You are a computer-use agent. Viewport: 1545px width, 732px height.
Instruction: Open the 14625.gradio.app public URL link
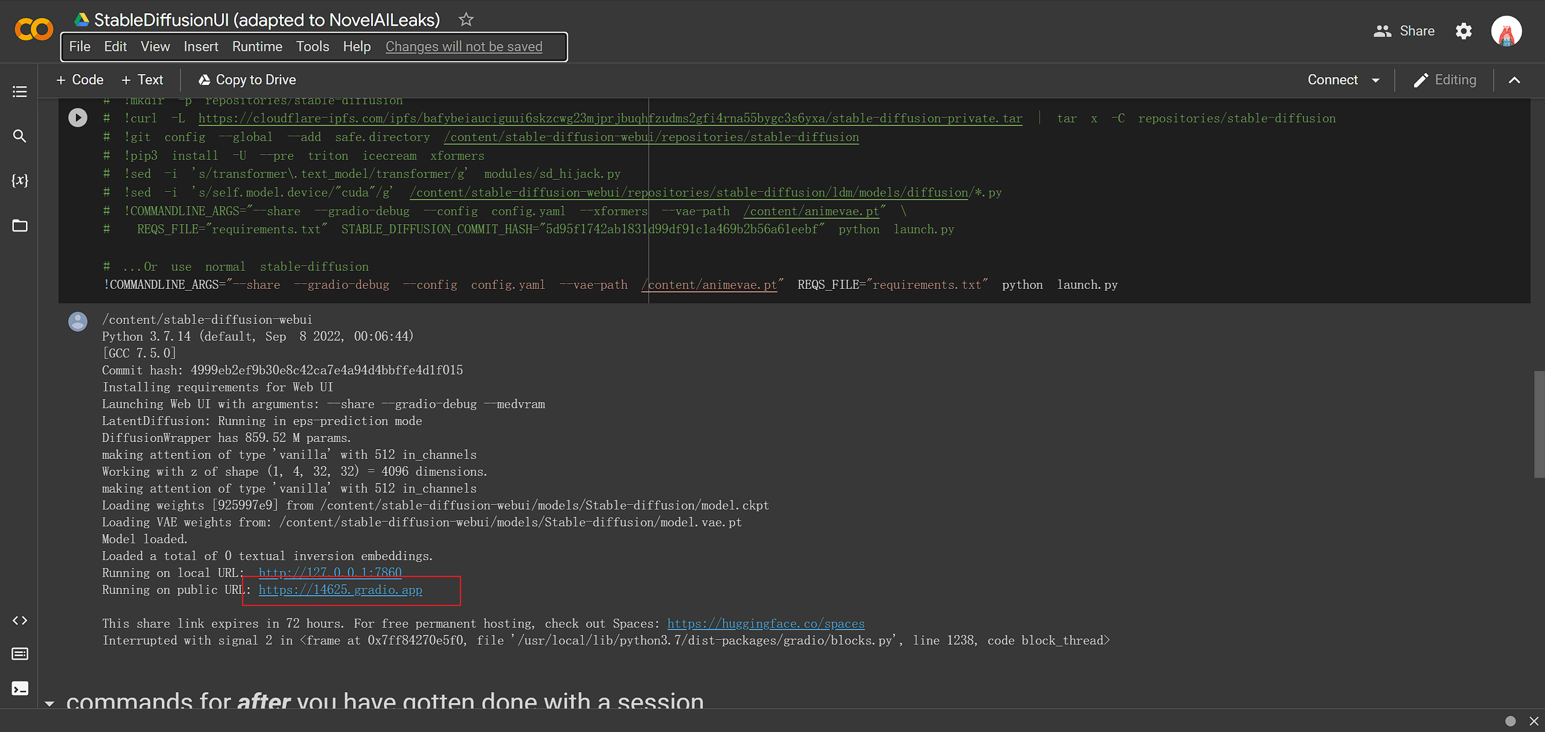pos(340,590)
